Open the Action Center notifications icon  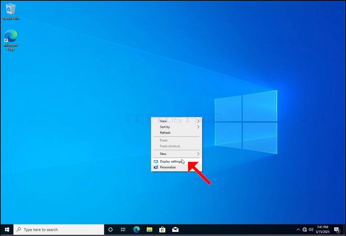coord(337,230)
